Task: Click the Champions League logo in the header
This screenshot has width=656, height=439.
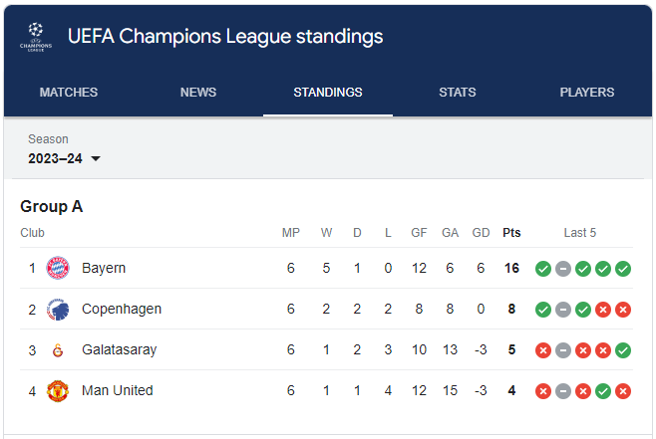Action: click(36, 37)
